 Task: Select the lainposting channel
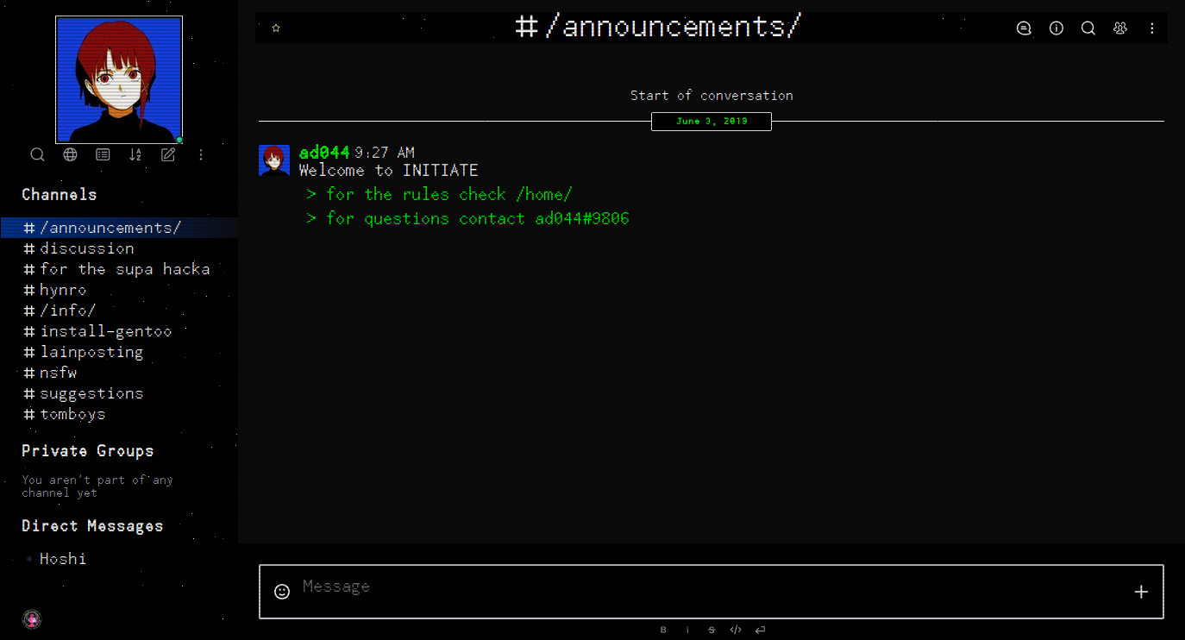91,352
